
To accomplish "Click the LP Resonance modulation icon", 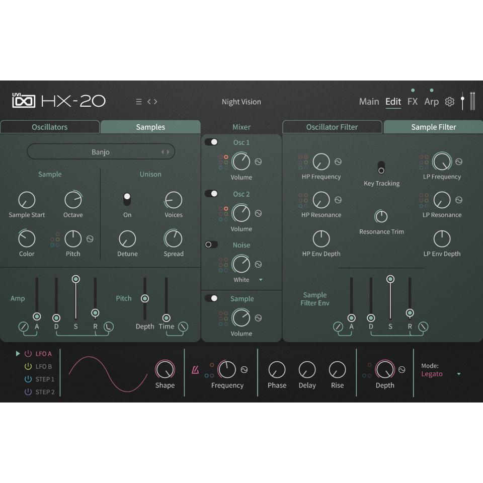I will pos(459,200).
